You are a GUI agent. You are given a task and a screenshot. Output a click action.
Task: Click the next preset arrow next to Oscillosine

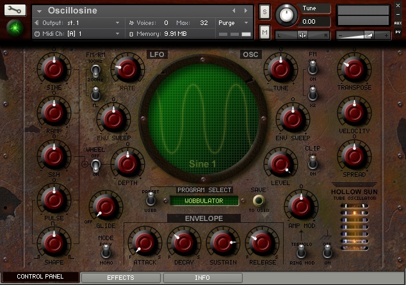pyautogui.click(x=246, y=11)
